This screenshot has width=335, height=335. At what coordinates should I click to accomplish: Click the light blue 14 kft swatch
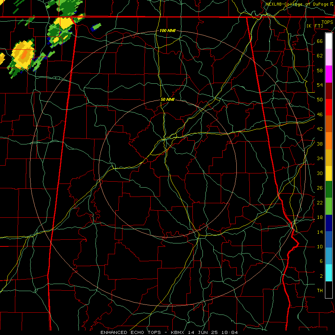pos(329,256)
